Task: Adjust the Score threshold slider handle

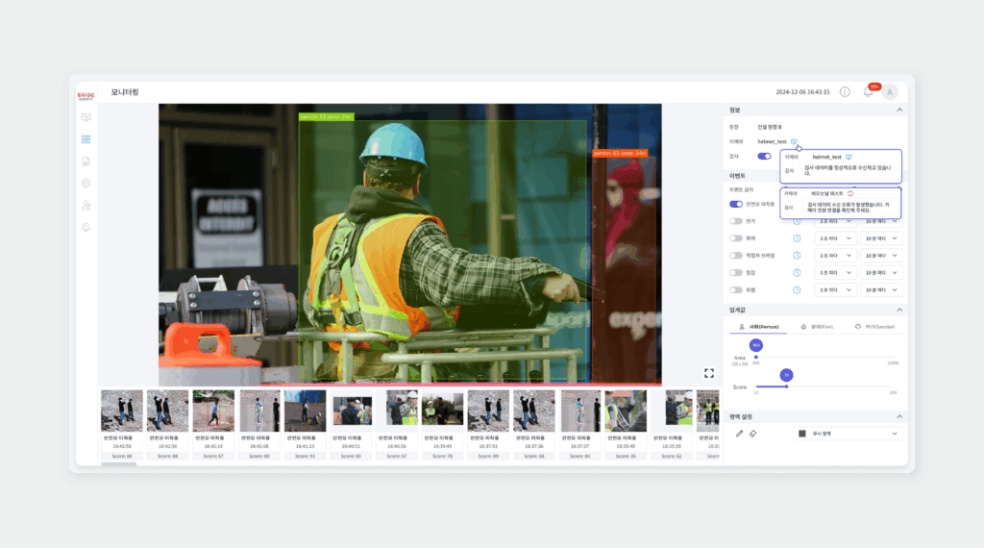Action: click(x=786, y=386)
